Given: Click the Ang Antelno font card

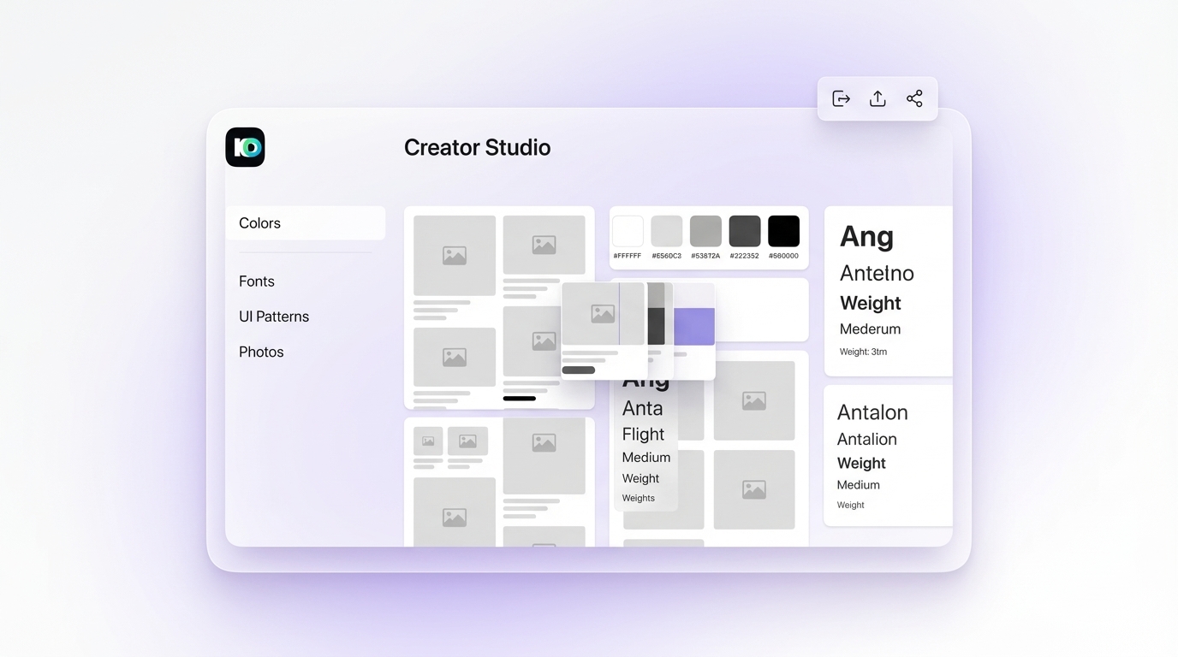Looking at the screenshot, I should pos(888,289).
